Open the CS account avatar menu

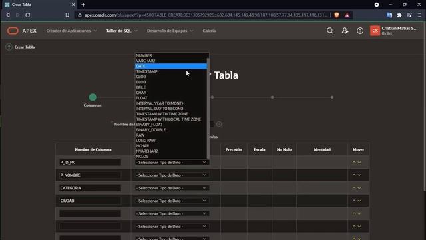click(375, 31)
